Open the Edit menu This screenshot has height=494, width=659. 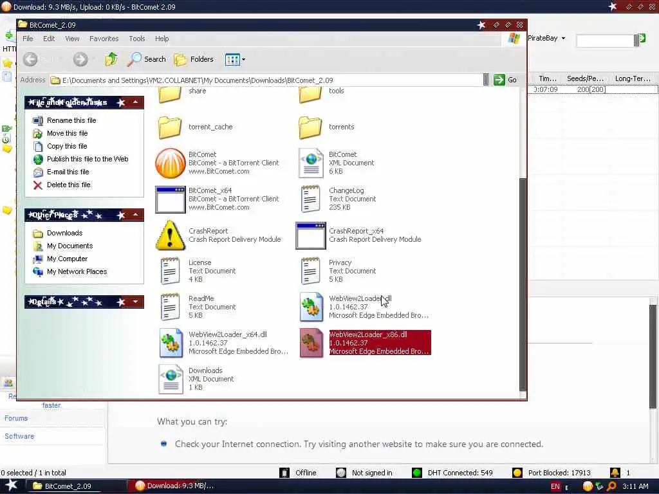(x=49, y=39)
